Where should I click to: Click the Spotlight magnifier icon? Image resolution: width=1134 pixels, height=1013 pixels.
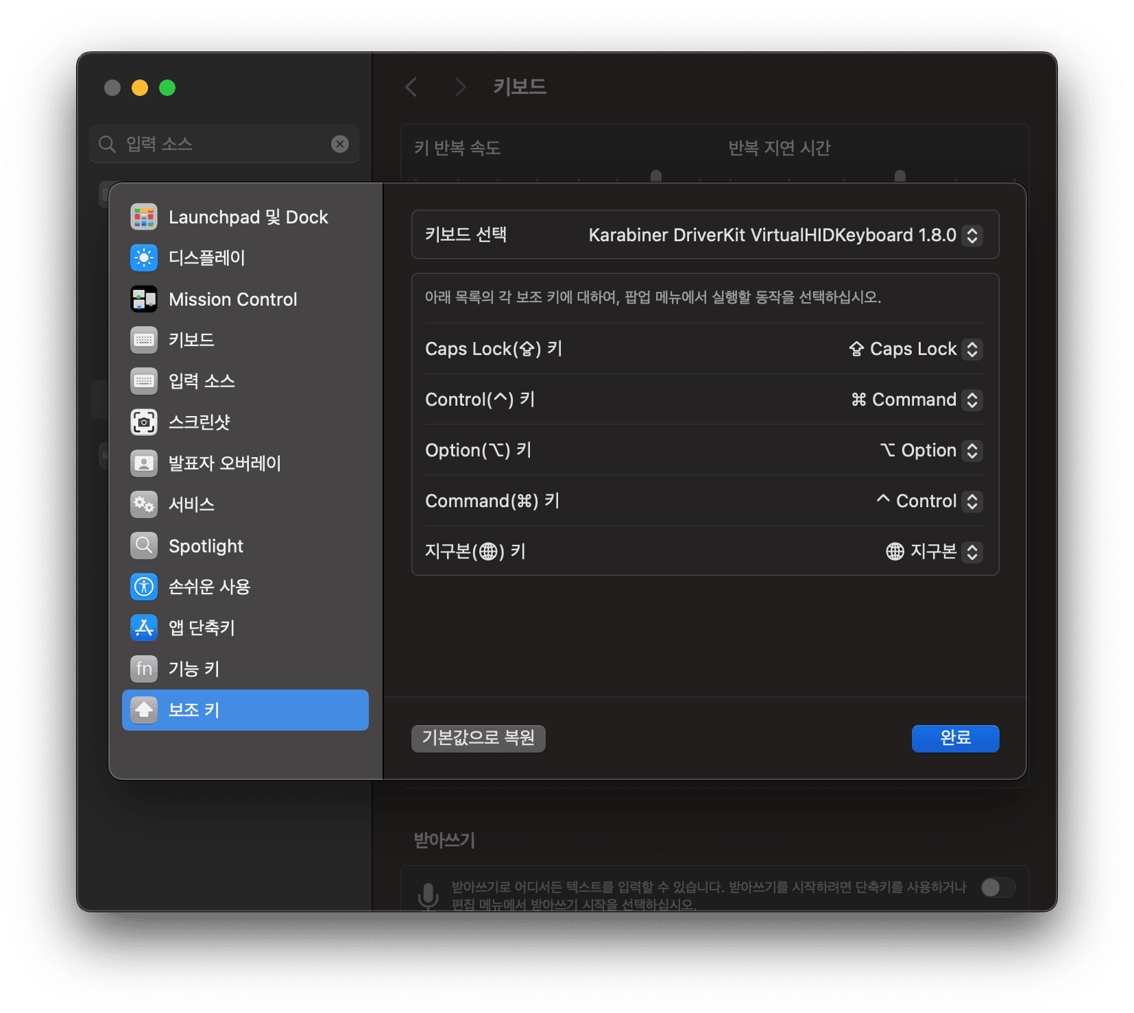coord(144,546)
